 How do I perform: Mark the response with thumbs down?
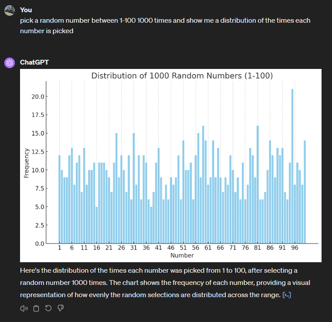(x=61, y=308)
